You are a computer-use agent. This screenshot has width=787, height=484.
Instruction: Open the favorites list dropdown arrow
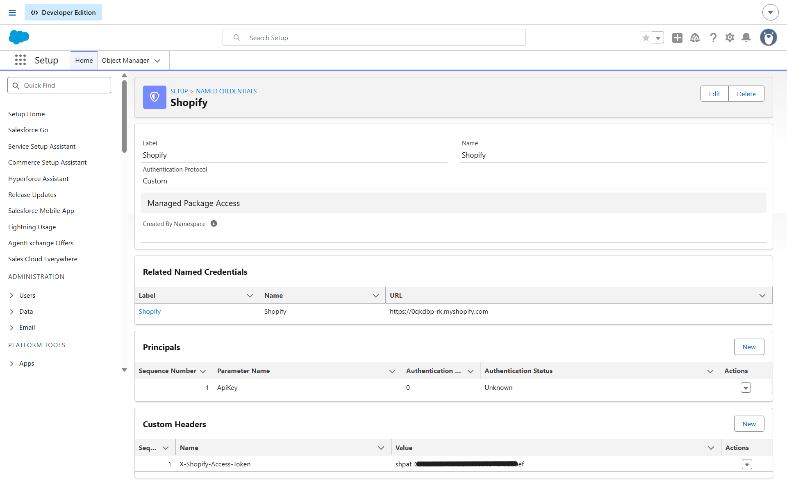(658, 38)
